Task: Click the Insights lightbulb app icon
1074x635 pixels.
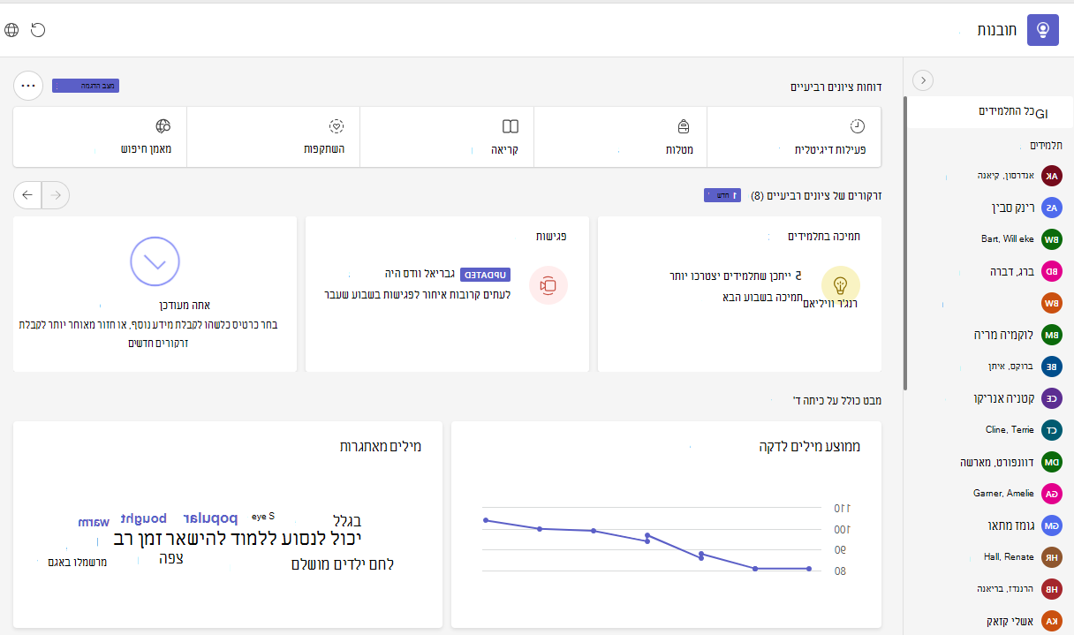Action: click(1043, 30)
